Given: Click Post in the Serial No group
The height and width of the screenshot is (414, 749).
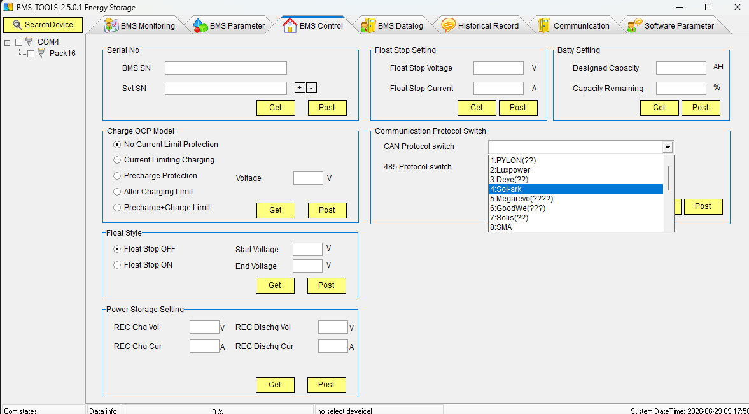Looking at the screenshot, I should click(326, 108).
